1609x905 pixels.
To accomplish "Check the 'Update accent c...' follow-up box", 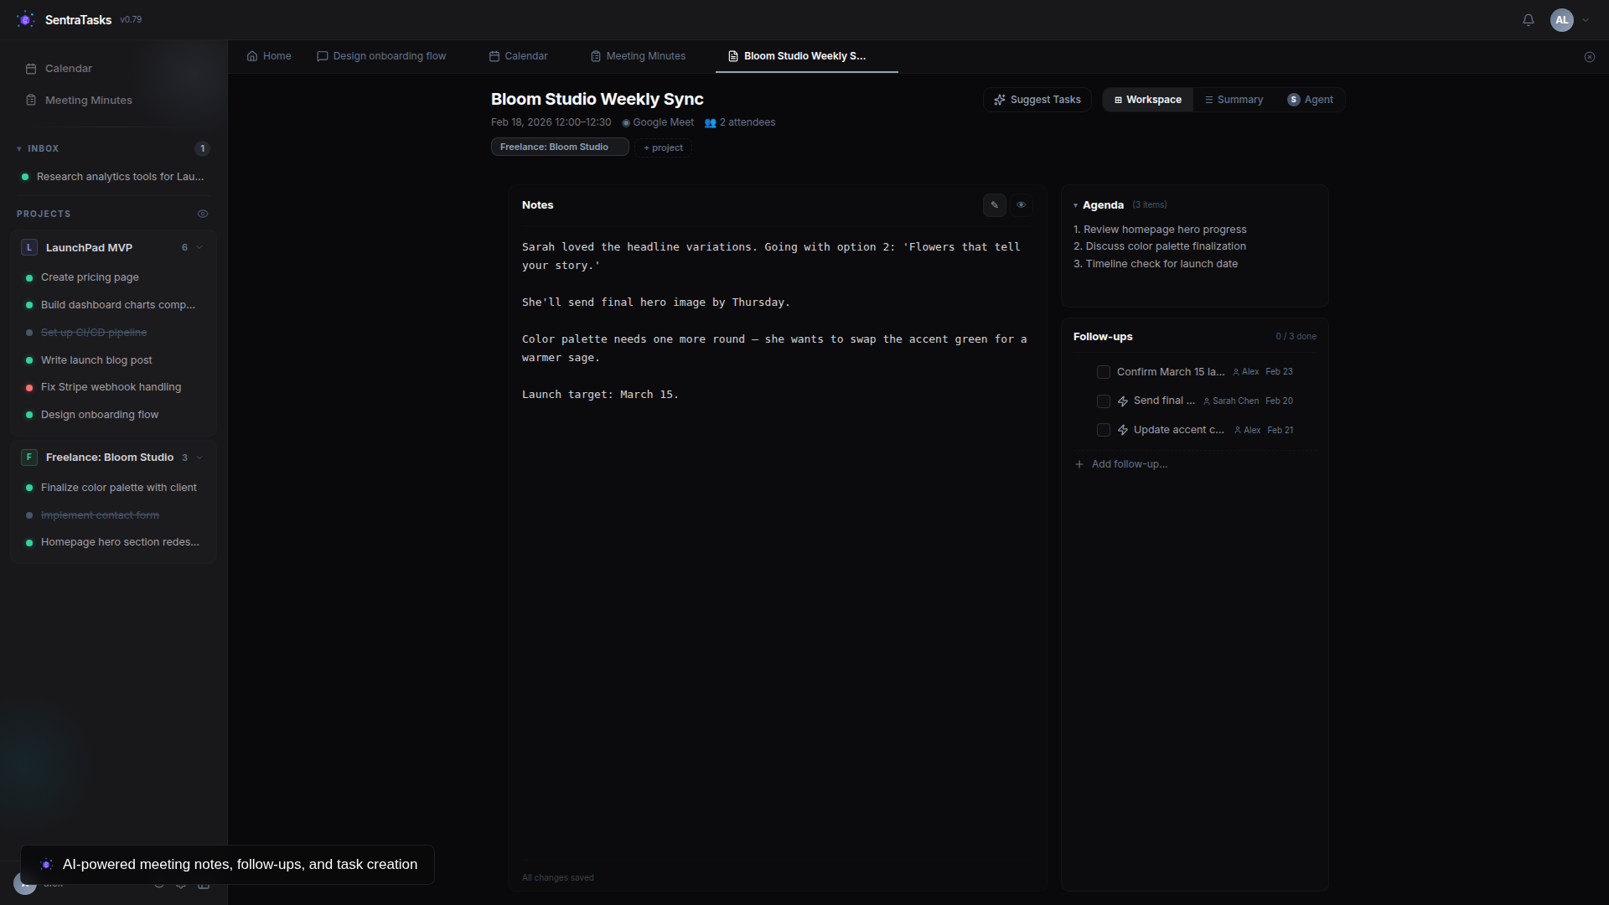I will [x=1104, y=430].
